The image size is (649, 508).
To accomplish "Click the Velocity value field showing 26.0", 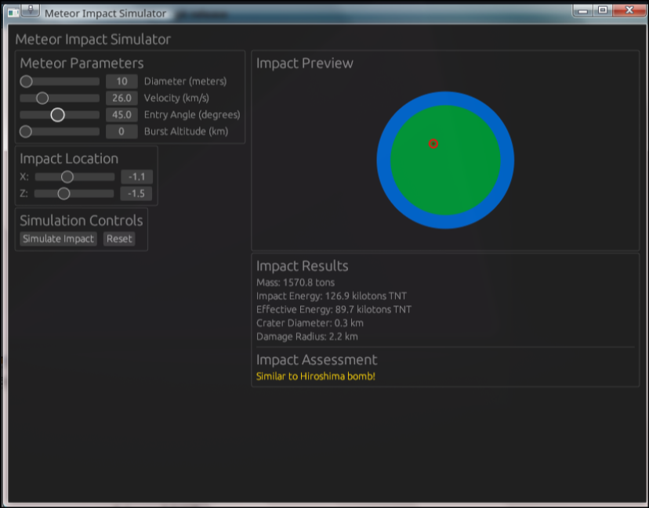I will click(x=121, y=98).
